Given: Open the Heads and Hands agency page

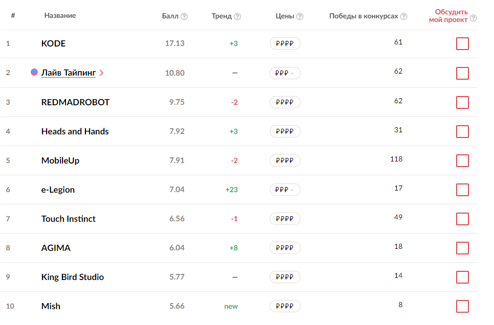Looking at the screenshot, I should coord(75,131).
